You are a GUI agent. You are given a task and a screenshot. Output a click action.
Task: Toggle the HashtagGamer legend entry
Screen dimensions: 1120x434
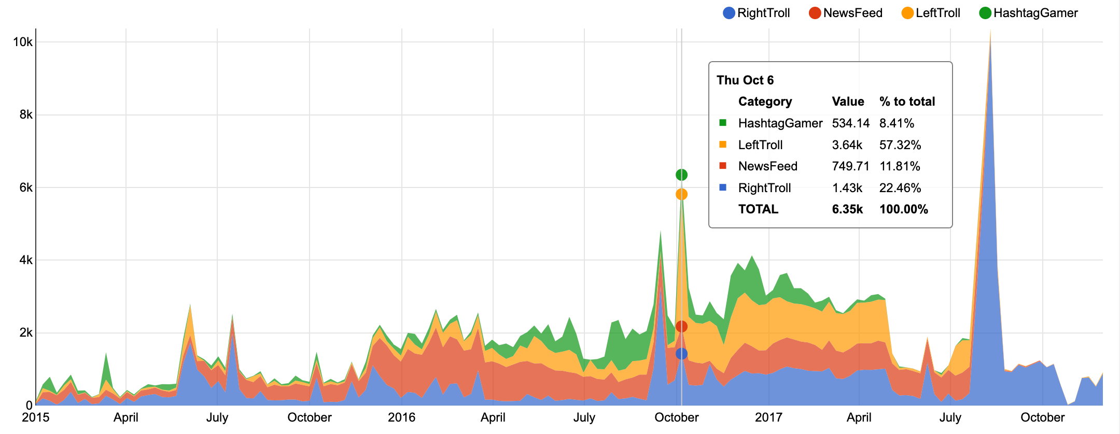1029,13
